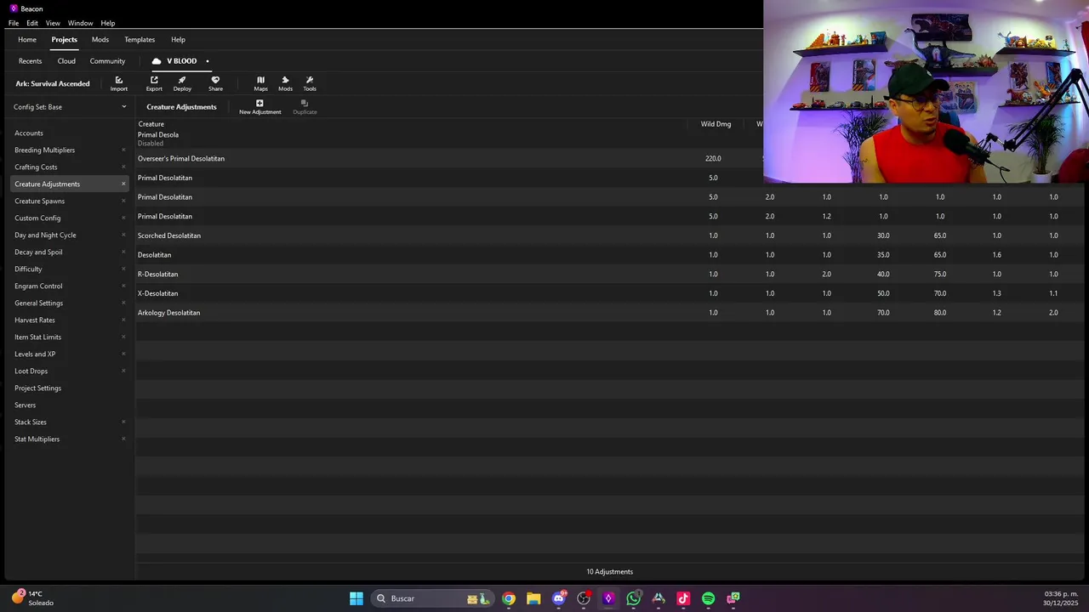1089x612 pixels.
Task: Open the Maps toolbar icon
Action: [x=260, y=83]
